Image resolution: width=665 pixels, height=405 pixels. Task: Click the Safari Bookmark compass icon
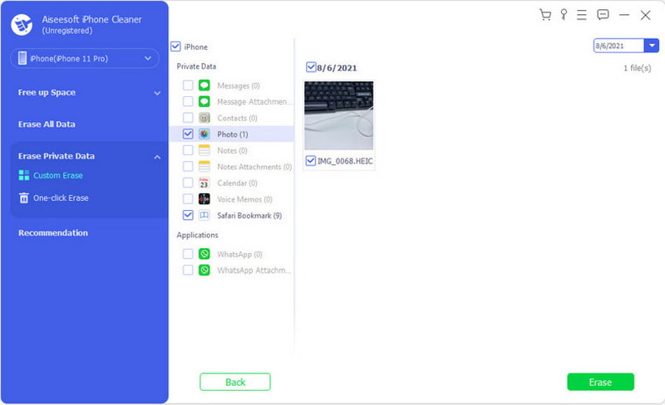(x=204, y=216)
